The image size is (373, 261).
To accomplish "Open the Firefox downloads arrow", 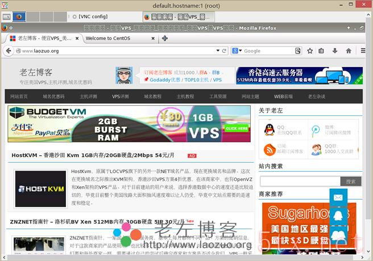I will pos(335,51).
